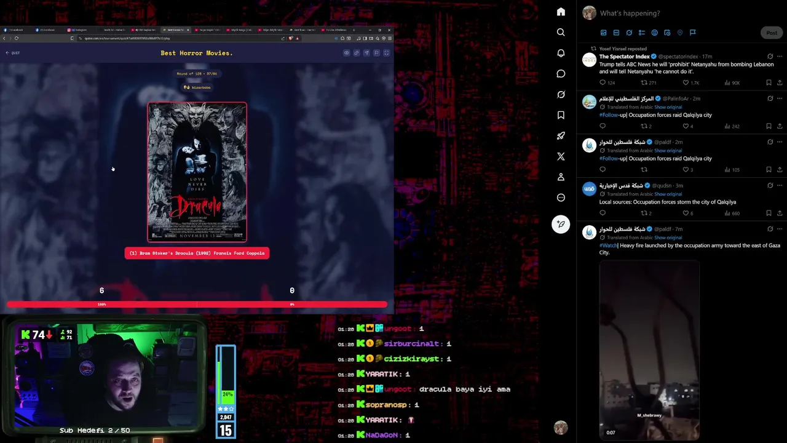The image size is (787, 443).
Task: Show original on @PalinfoAr post
Action: pyautogui.click(x=668, y=107)
